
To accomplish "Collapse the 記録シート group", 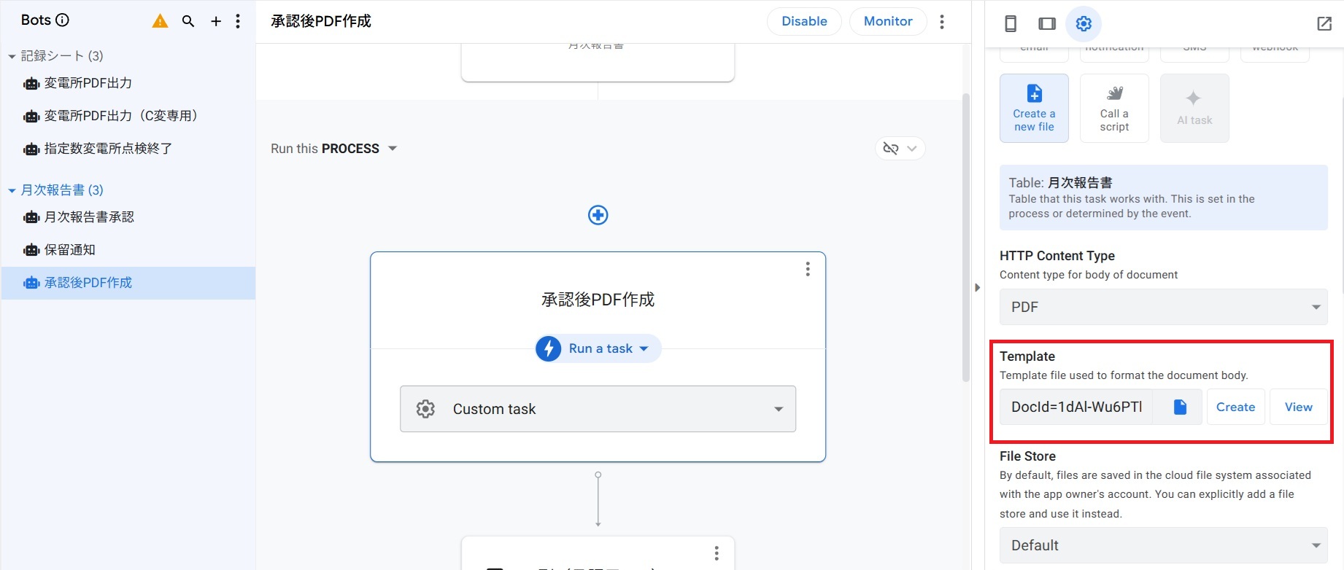I will pos(12,56).
